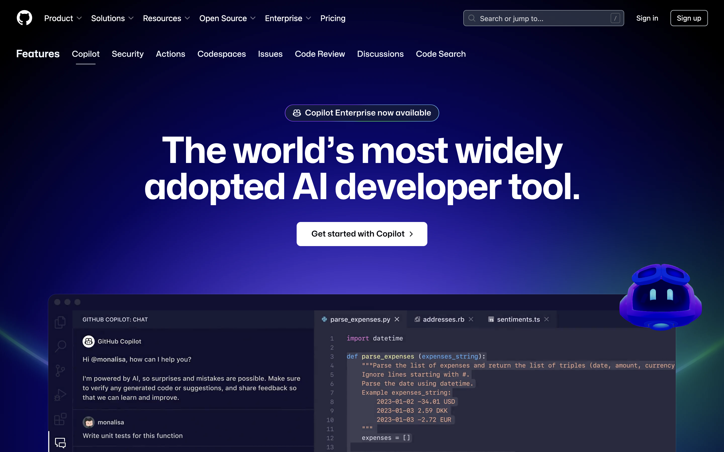Screen dimensions: 724x452
Task: Open the Open Source dropdown
Action: click(x=227, y=18)
